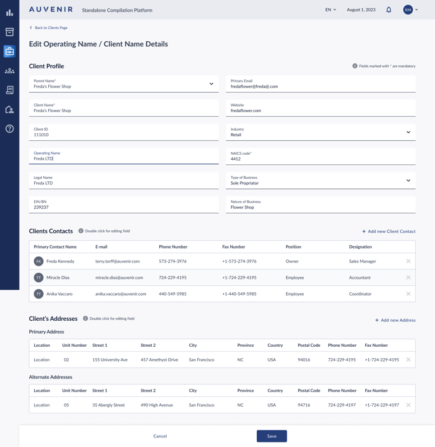Screen dimensions: 435x447
Task: Click Add new Address link
Action: [x=395, y=320]
